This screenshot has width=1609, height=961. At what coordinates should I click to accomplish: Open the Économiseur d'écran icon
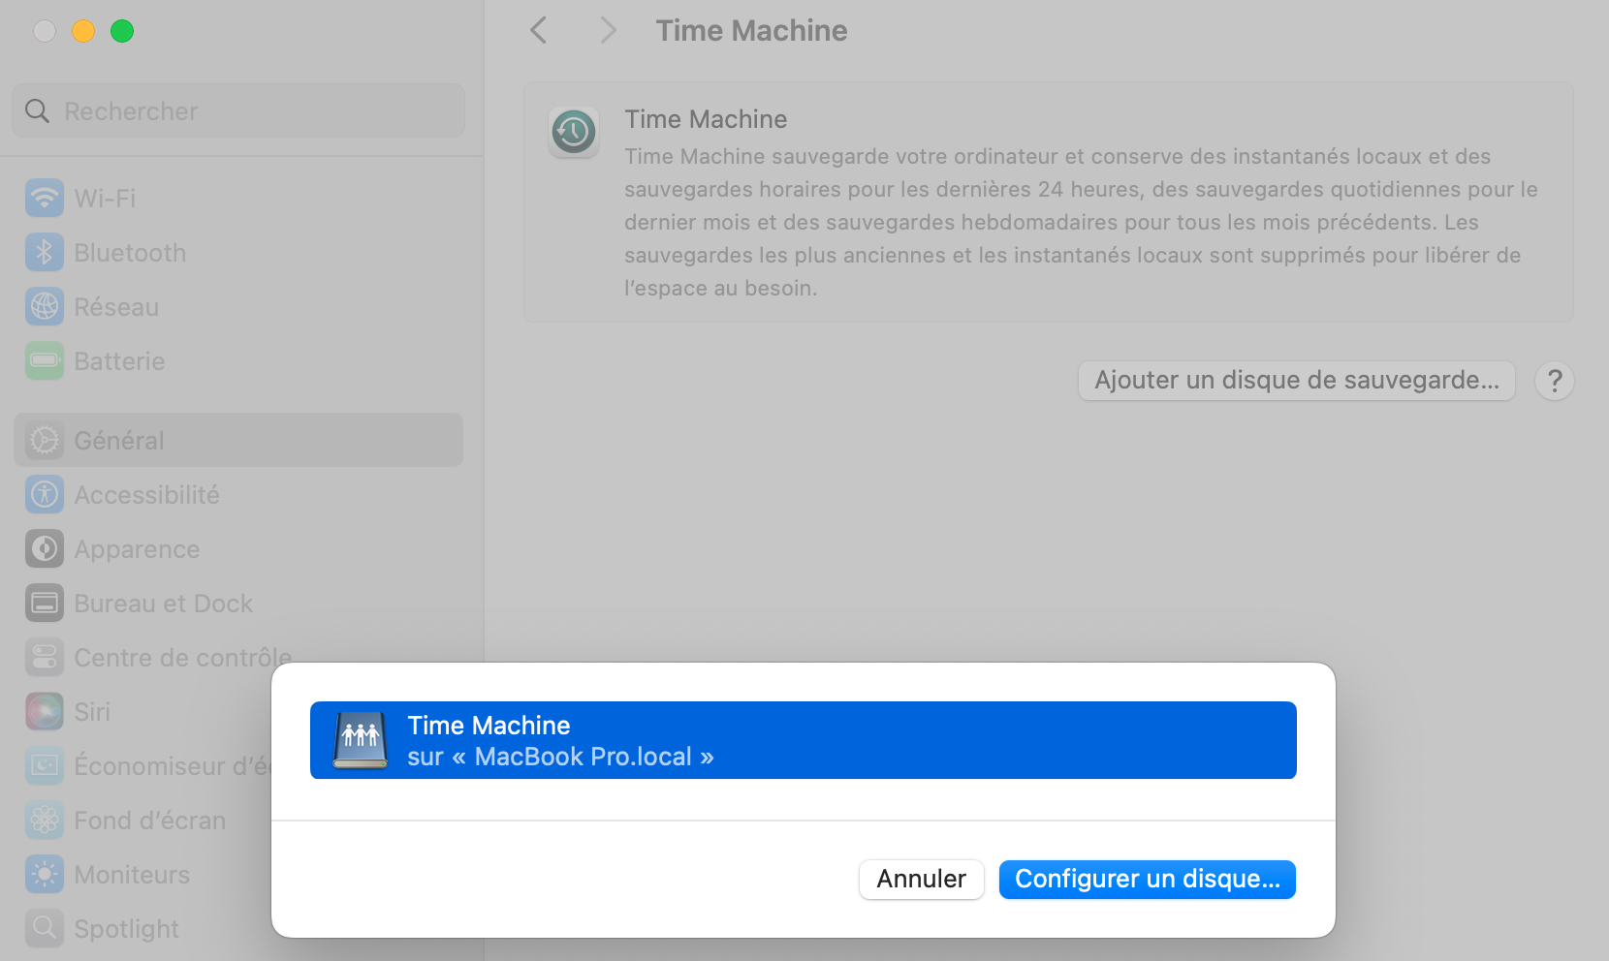coord(45,766)
